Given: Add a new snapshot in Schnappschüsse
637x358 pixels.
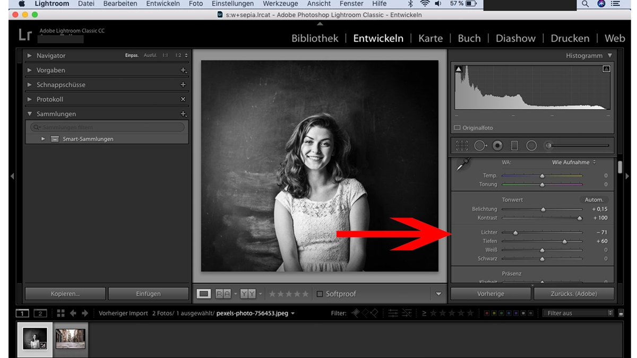Looking at the screenshot, I should tap(183, 85).
